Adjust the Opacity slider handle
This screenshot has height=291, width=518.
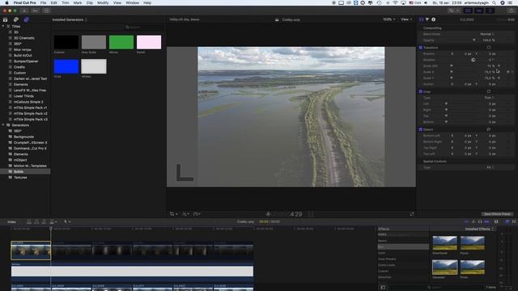click(473, 40)
